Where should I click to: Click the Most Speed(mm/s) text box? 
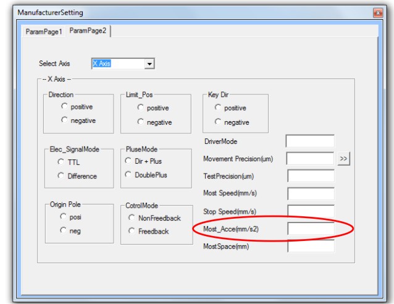pos(310,194)
